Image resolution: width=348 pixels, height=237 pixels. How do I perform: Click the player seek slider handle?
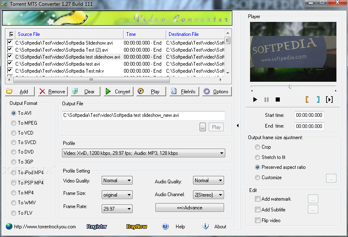(290, 87)
